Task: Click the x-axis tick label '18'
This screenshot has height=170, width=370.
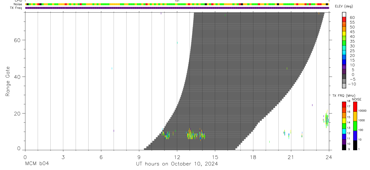Action: (253, 157)
